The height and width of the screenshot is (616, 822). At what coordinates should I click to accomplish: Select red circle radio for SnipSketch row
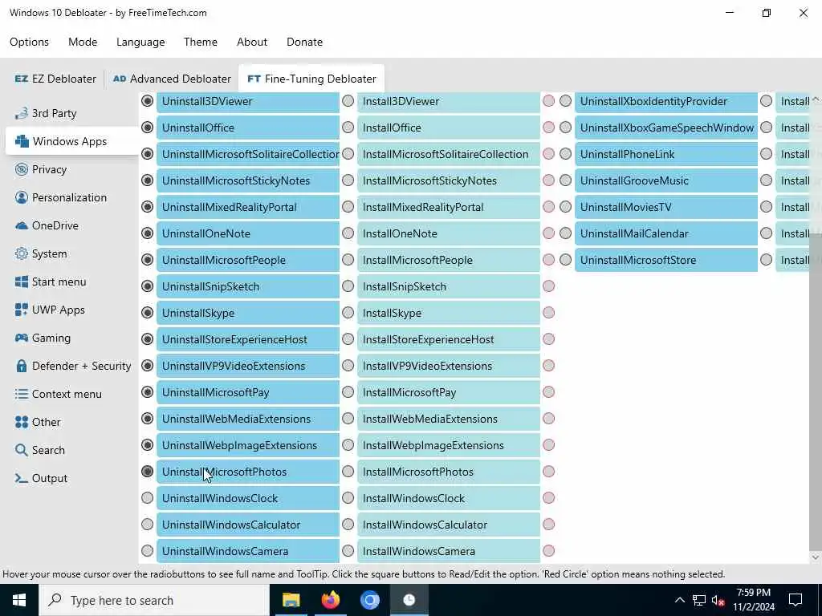click(549, 286)
